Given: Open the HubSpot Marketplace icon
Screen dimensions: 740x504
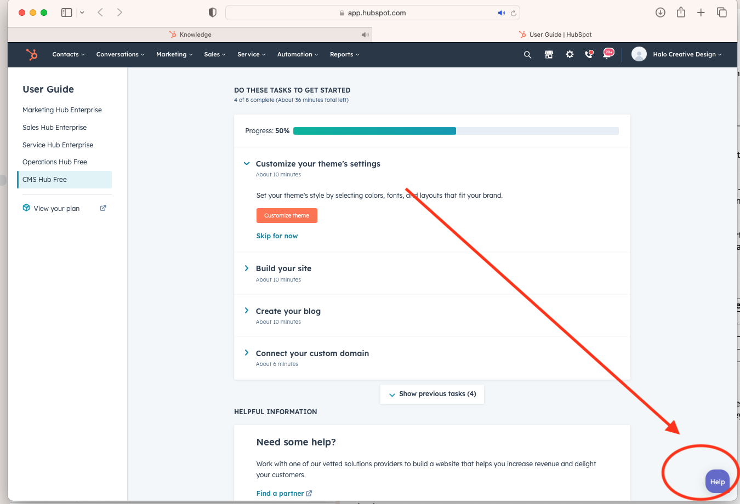Looking at the screenshot, I should tap(549, 55).
